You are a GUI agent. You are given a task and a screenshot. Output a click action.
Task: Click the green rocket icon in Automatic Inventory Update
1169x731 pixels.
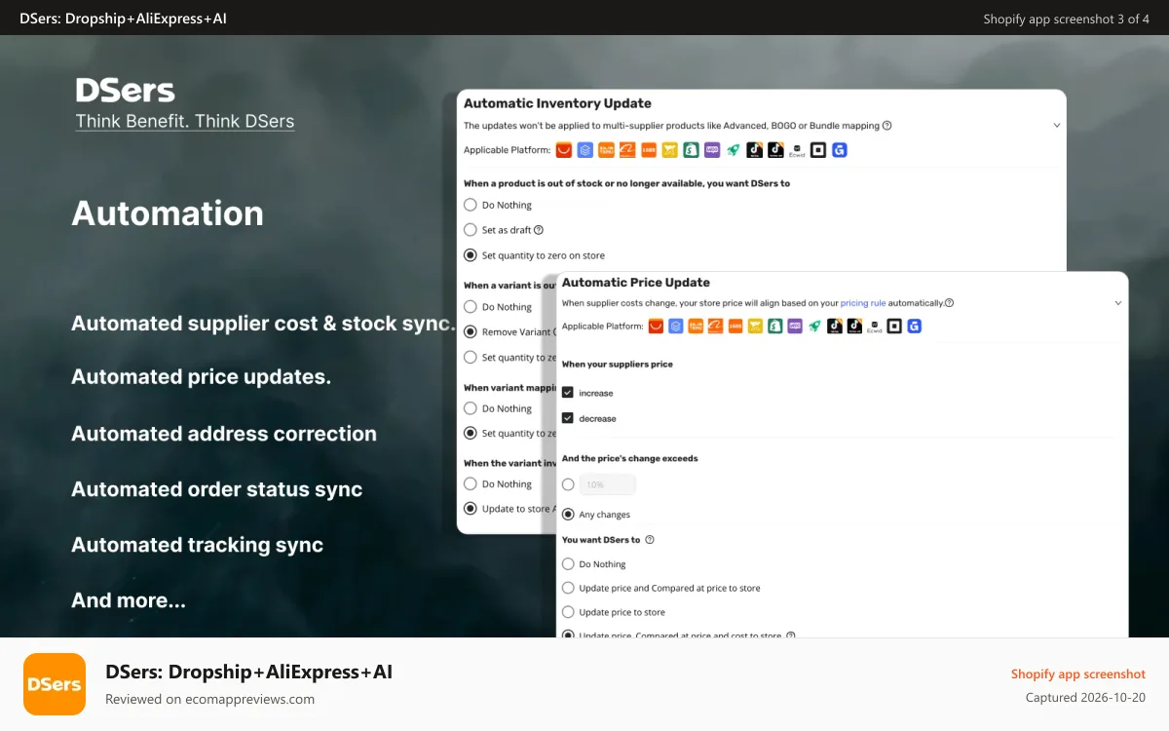tap(734, 150)
